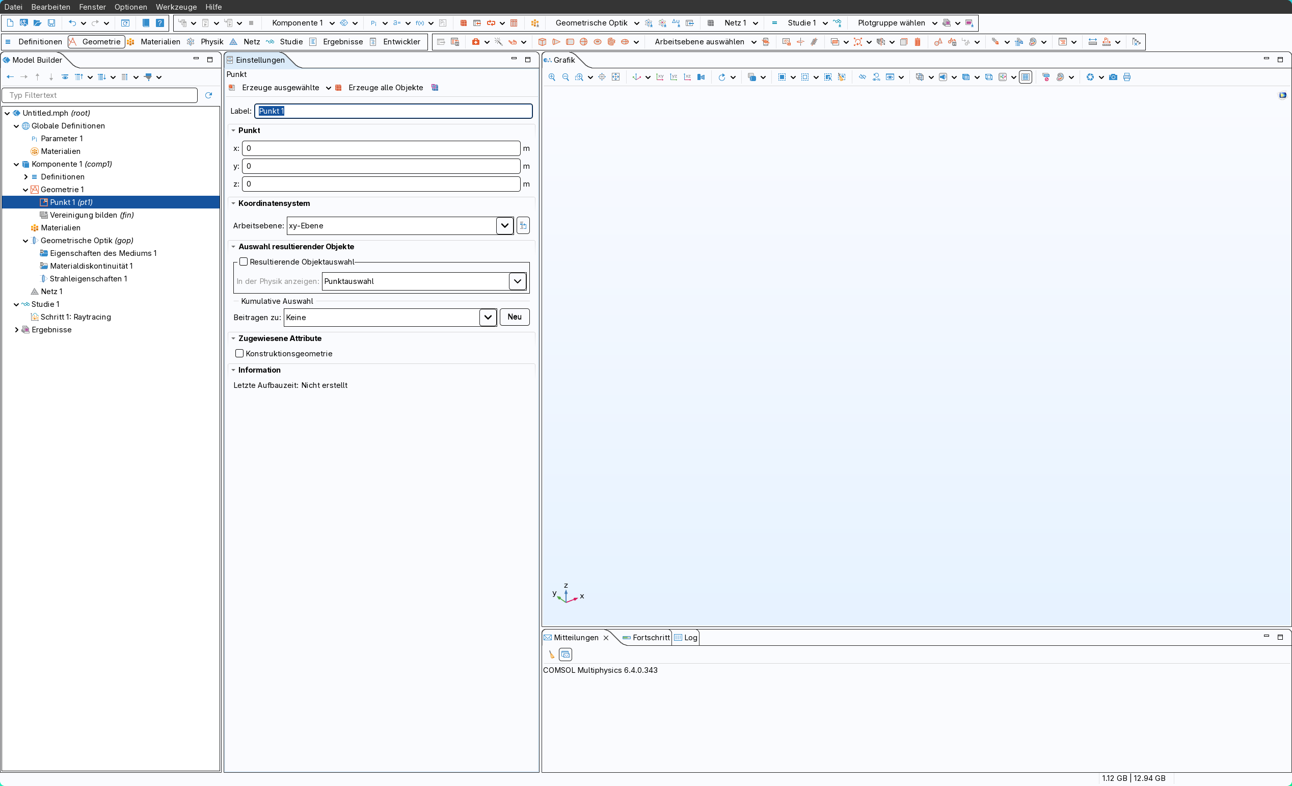Enable Resultierende Objektauswahl checkbox
Screen dimensions: 1292x786
(x=244, y=262)
